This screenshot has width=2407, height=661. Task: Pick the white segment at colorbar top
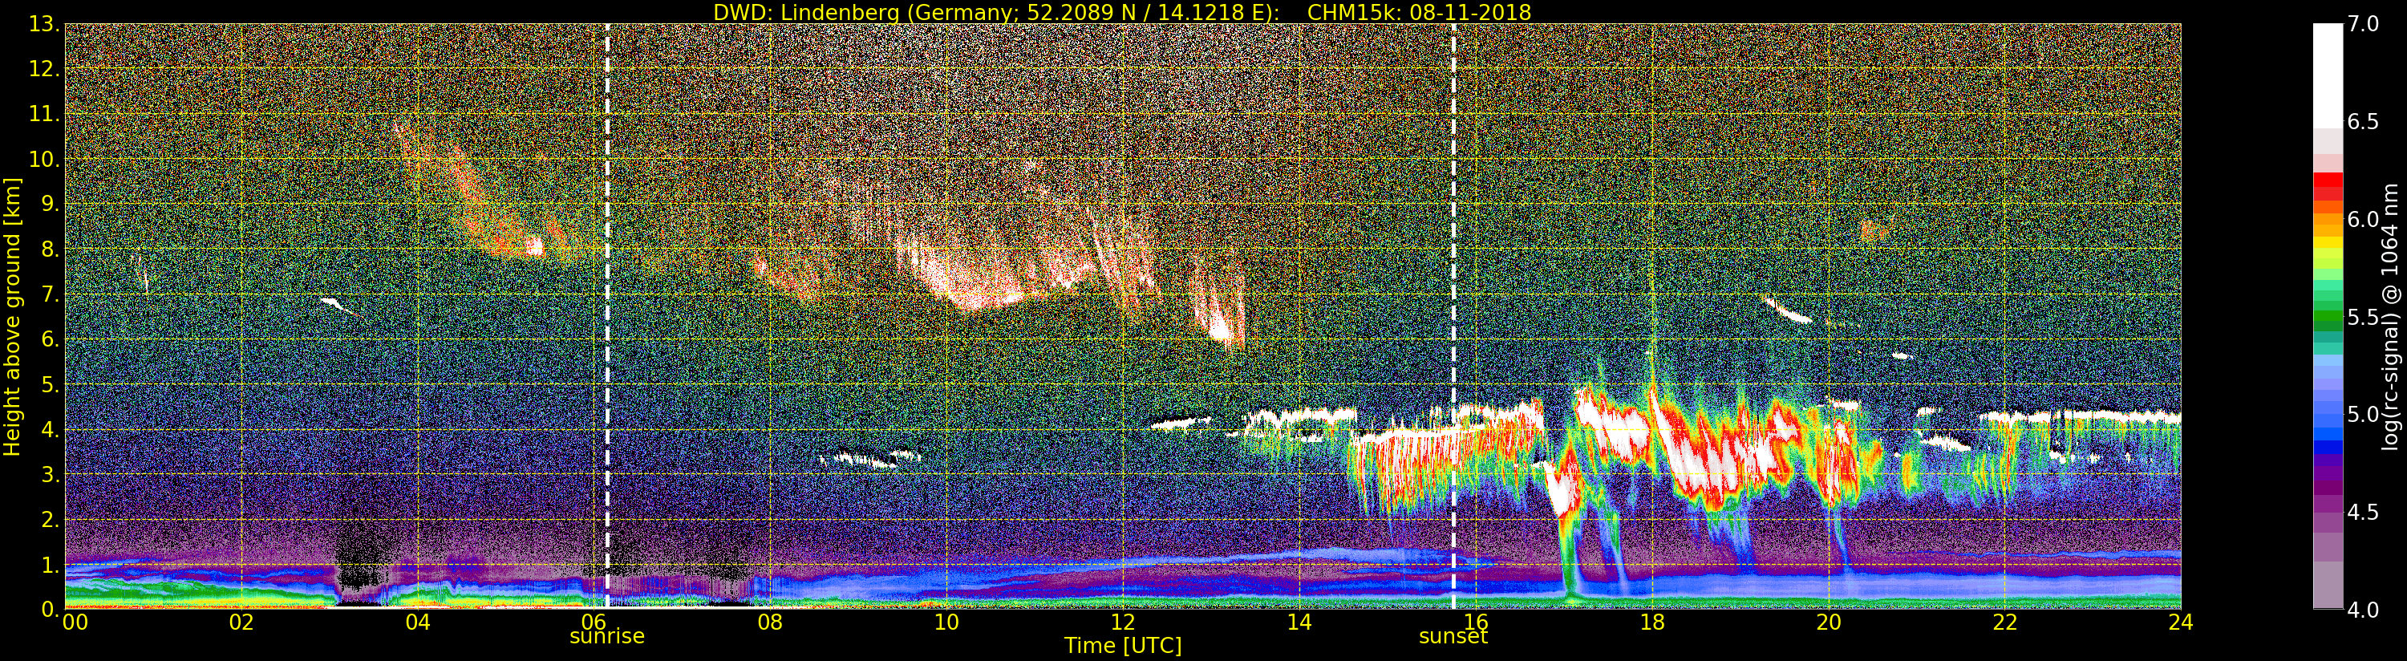pyautogui.click(x=2328, y=75)
